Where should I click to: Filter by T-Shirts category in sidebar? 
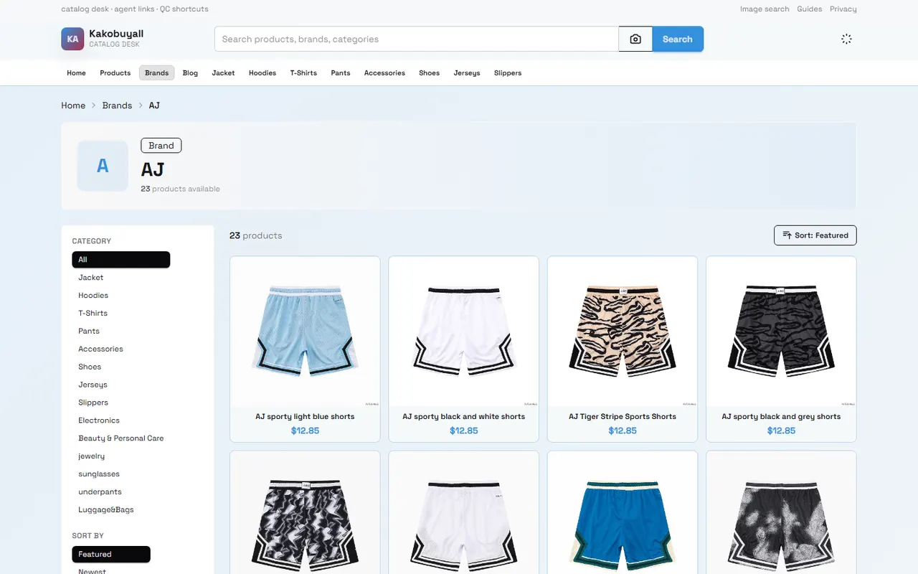tap(93, 314)
